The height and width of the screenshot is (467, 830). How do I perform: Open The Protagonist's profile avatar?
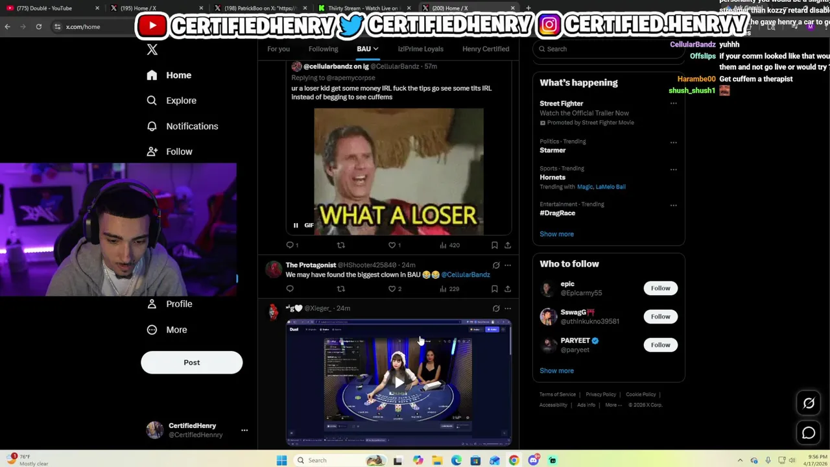tap(274, 269)
